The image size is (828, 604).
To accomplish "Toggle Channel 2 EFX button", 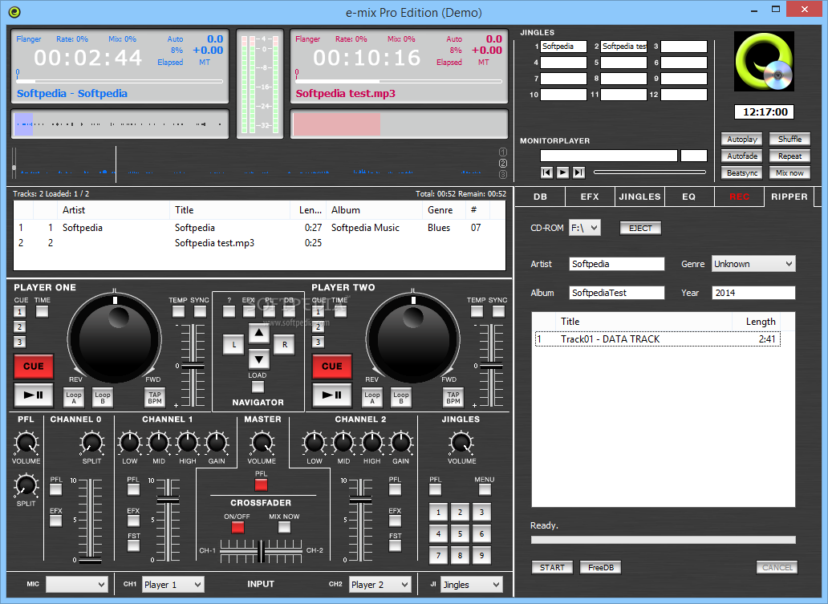I will [x=395, y=521].
